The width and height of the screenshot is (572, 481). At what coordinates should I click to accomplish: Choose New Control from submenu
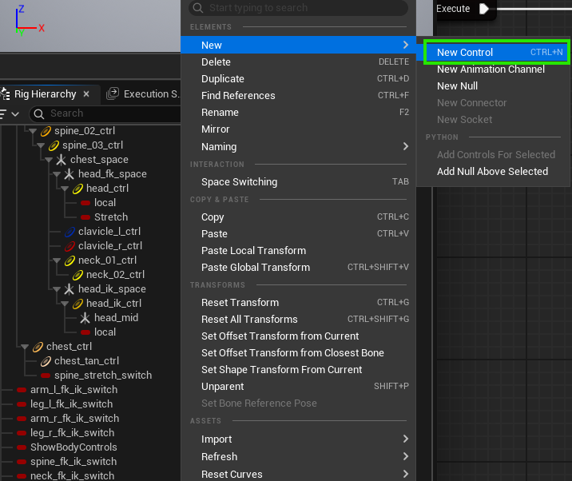(x=465, y=52)
